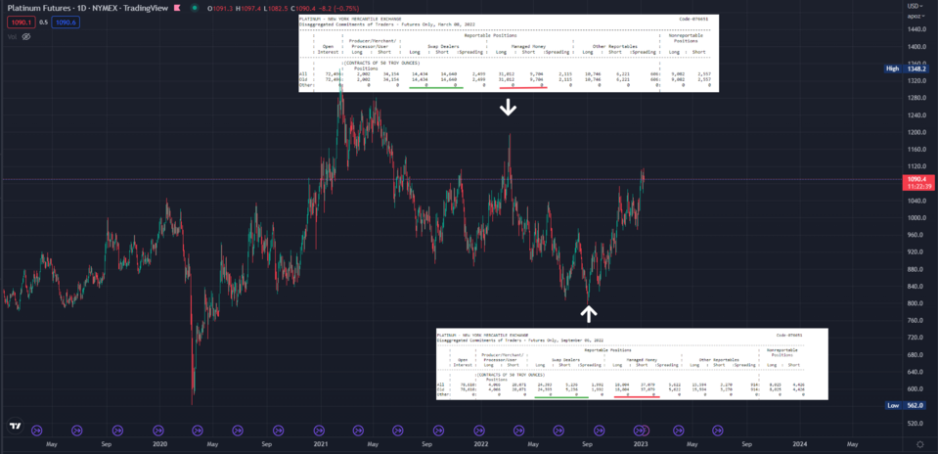Click the 520.0 price scale label
This screenshot has width=938, height=454.
point(916,423)
